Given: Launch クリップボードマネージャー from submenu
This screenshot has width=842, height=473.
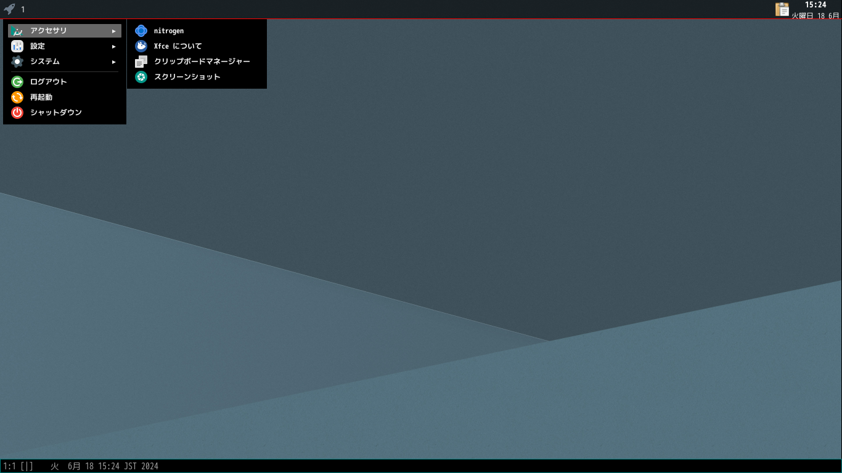Looking at the screenshot, I should pyautogui.click(x=197, y=62).
